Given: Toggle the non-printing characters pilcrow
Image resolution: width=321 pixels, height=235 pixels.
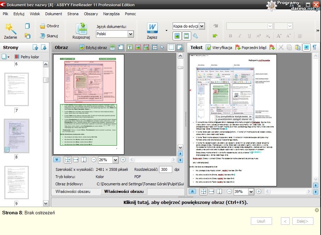Looking at the screenshot, I should point(314,48).
